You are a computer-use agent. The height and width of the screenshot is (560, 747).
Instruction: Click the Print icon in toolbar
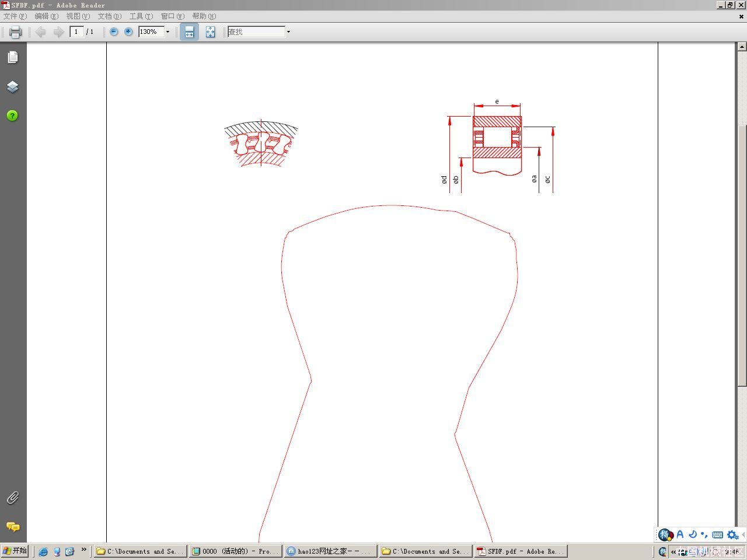(15, 32)
